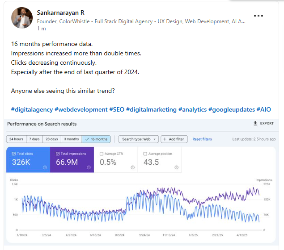
Task: Select the 24 hours date range tab
Action: tap(16, 139)
